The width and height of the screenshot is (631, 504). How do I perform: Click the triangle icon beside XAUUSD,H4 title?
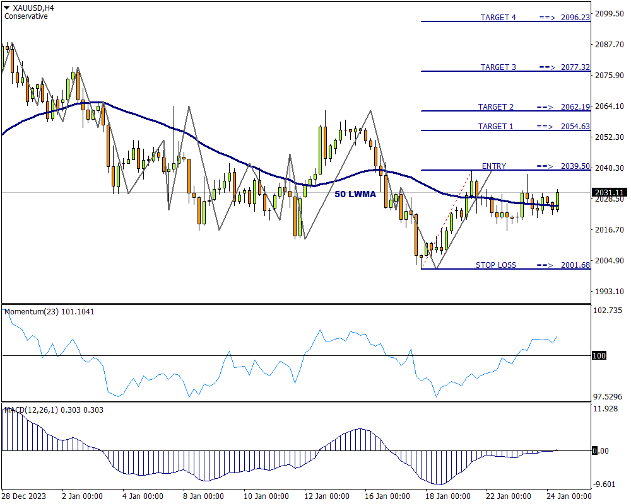coord(6,8)
